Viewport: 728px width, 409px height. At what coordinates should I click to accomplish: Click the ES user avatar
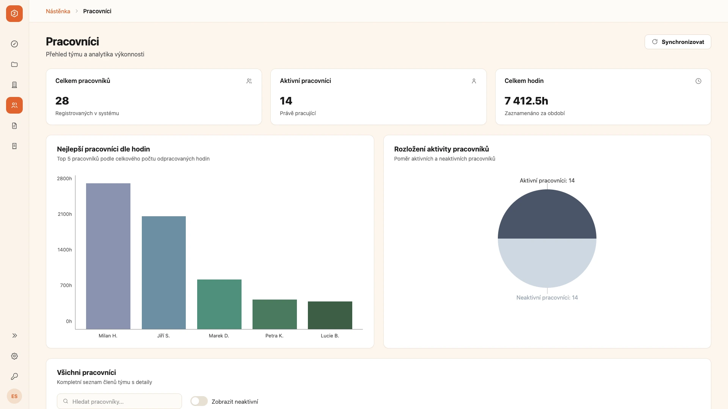click(x=14, y=396)
